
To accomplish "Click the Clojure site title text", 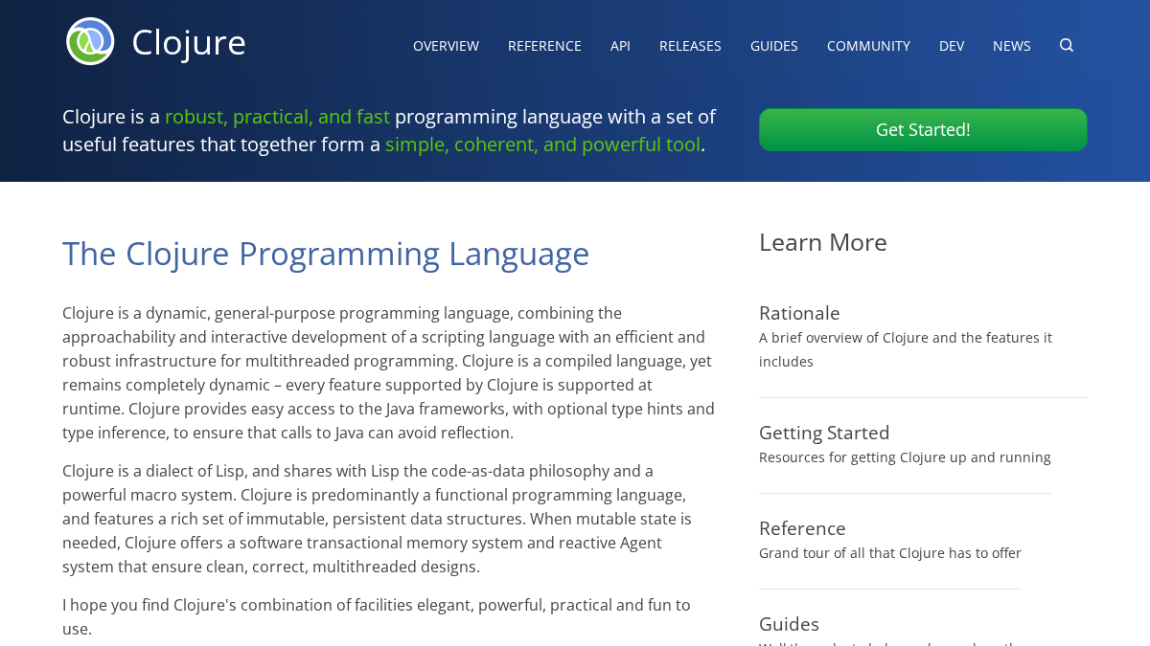I will coord(189,42).
